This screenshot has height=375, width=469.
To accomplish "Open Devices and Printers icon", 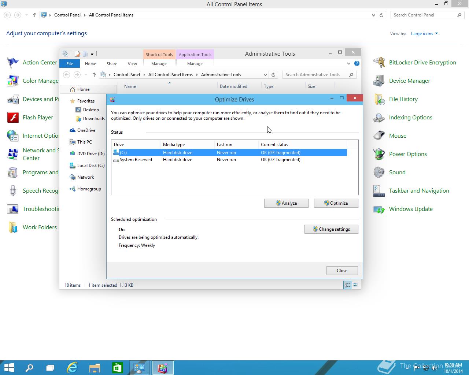I will 13,99.
